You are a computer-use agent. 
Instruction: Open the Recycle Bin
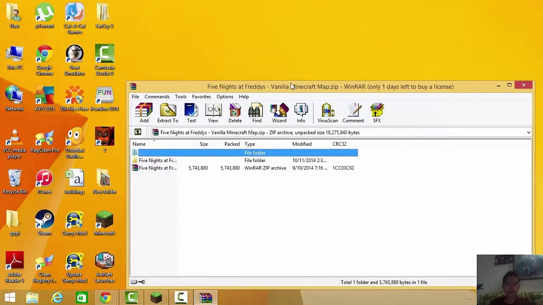14,182
